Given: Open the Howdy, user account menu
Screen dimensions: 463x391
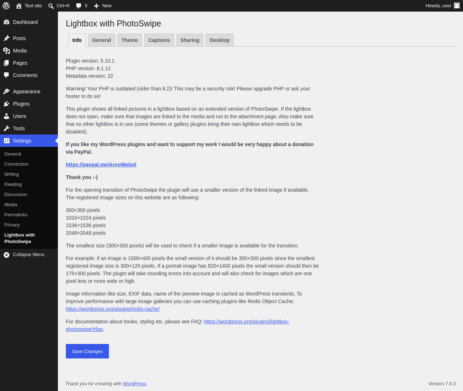Looking at the screenshot, I should pos(442,6).
